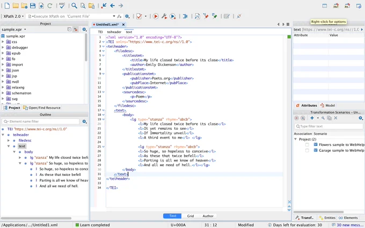Click the Check Spelling ABC icon
The height and width of the screenshot is (228, 365).
point(62,5)
